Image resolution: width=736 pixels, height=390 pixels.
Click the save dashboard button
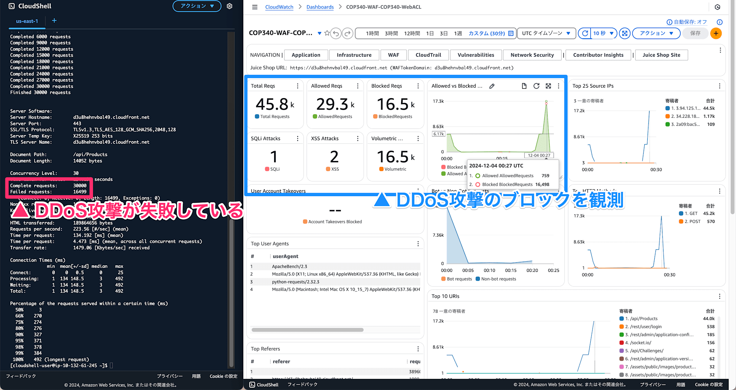pyautogui.click(x=695, y=33)
